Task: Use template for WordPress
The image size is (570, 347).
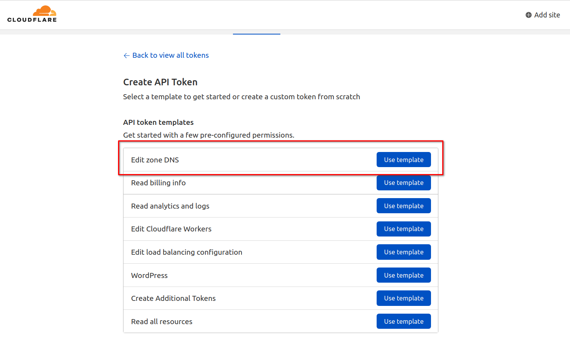Action: pos(403,275)
